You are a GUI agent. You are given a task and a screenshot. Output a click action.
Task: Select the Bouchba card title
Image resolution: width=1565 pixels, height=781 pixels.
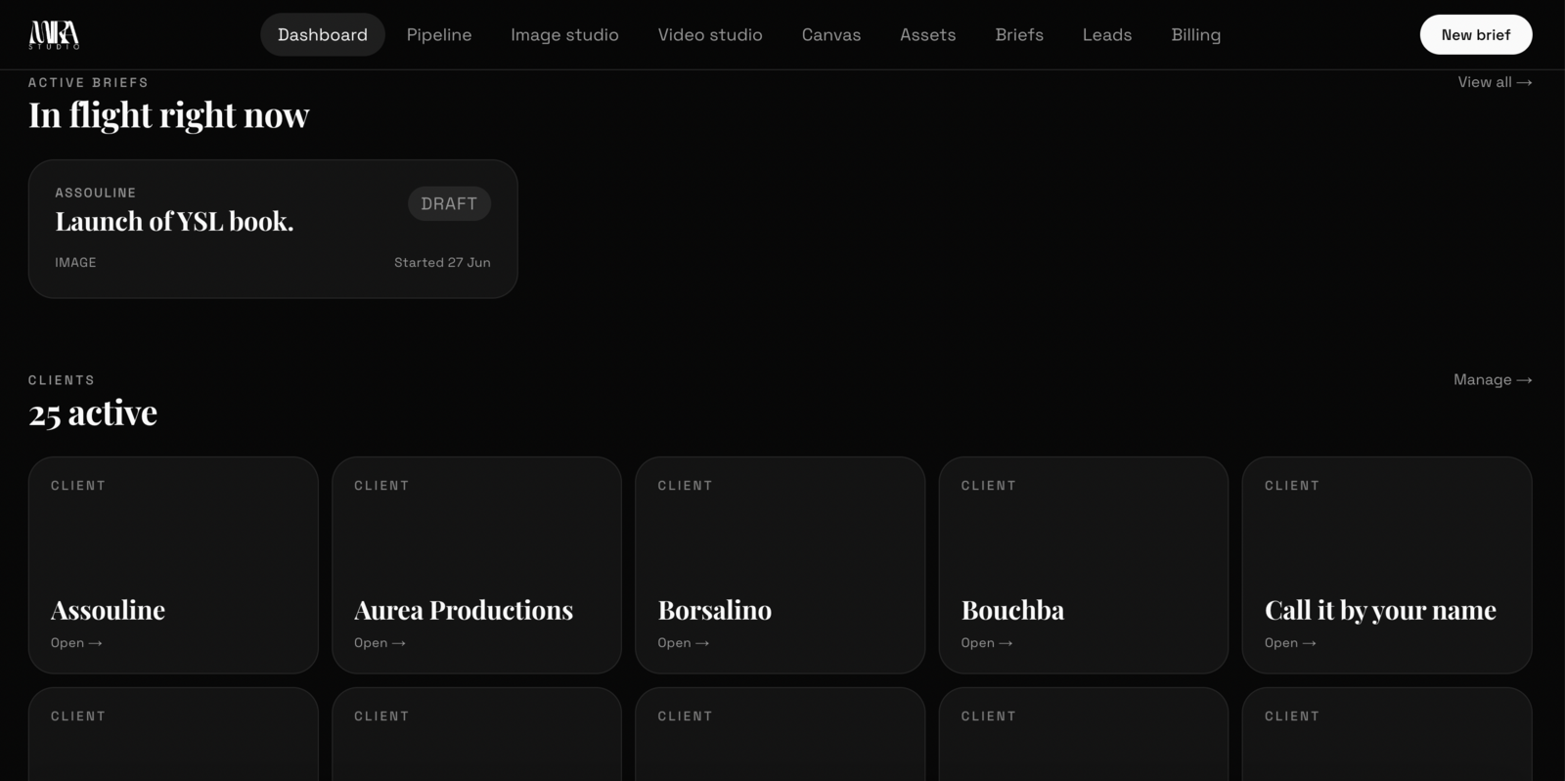tap(1012, 610)
